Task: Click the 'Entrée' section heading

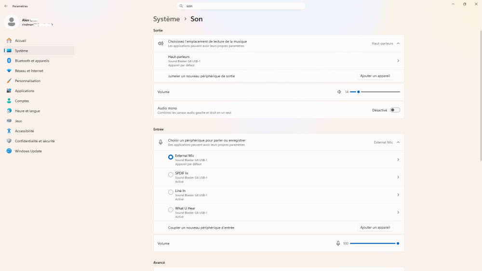Action: pyautogui.click(x=158, y=129)
